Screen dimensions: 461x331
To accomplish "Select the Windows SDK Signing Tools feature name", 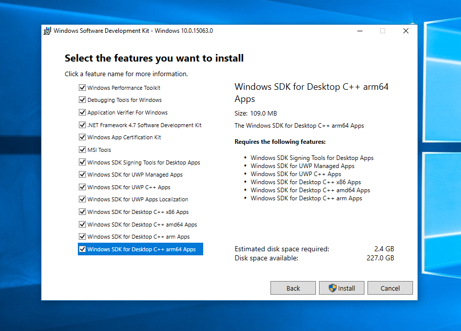I will [144, 162].
